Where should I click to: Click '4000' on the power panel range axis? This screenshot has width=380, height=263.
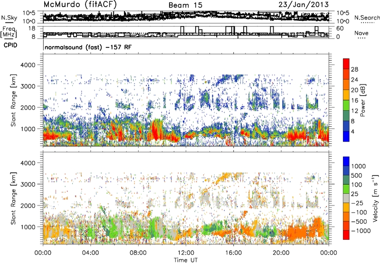pos(28,65)
